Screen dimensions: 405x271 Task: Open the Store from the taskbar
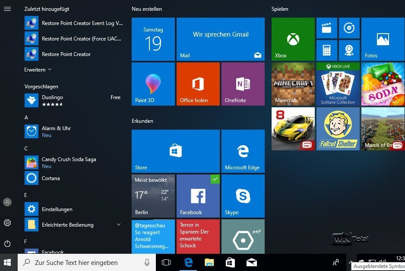(230, 262)
